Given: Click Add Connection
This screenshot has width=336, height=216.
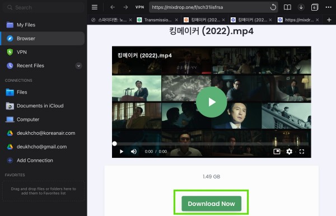Looking at the screenshot, I should [x=43, y=161].
